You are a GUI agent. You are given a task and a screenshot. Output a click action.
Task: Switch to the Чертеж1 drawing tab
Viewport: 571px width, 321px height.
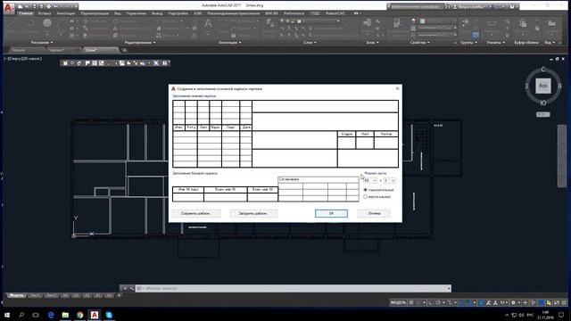tap(56, 50)
